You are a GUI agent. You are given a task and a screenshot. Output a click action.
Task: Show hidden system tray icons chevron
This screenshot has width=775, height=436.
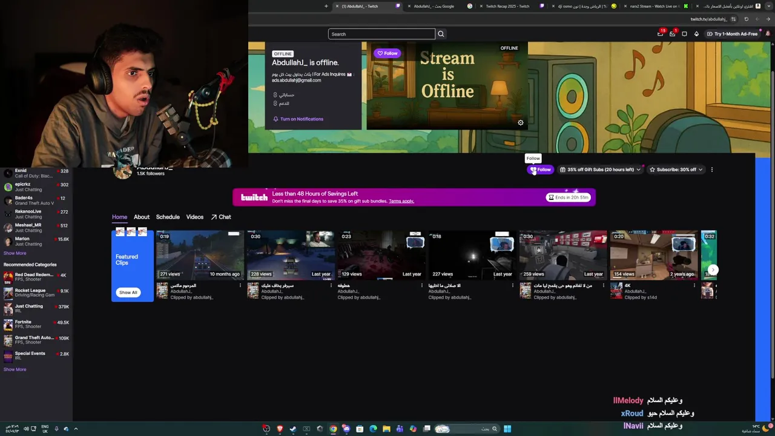tap(76, 429)
